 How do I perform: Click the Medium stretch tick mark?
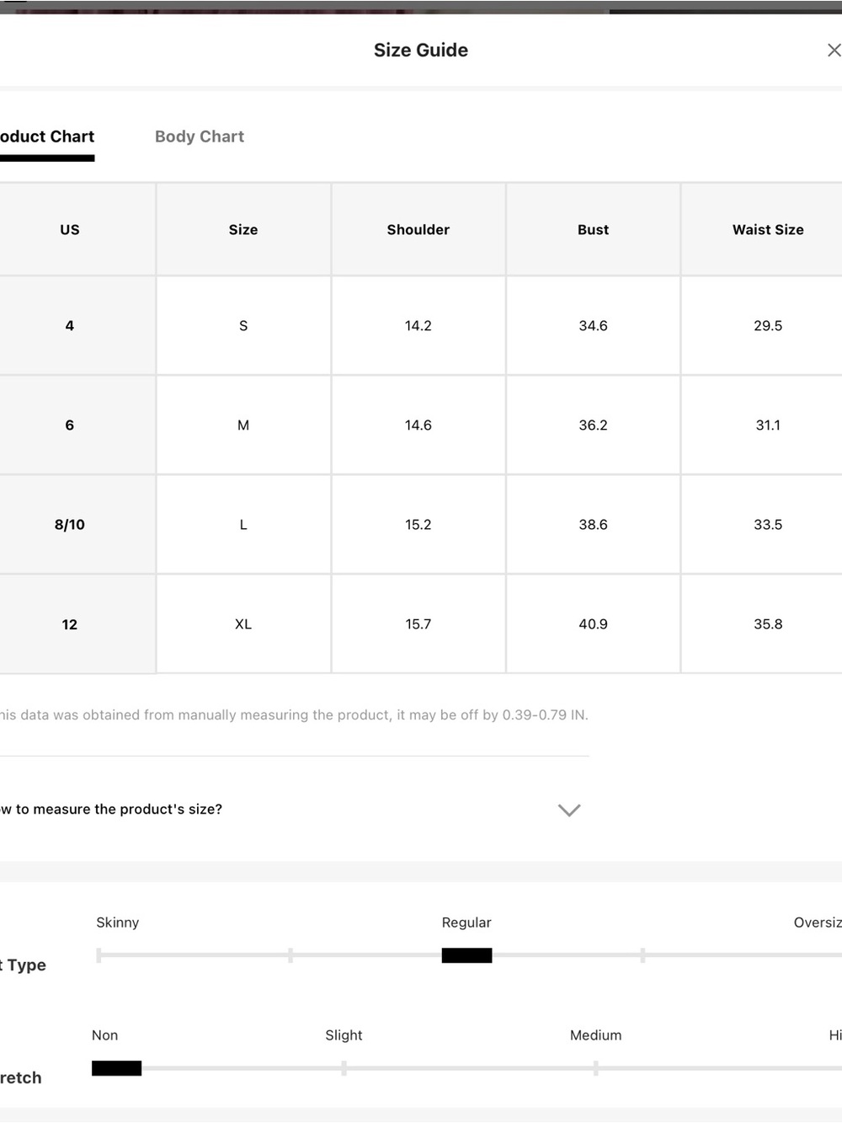pos(595,1068)
